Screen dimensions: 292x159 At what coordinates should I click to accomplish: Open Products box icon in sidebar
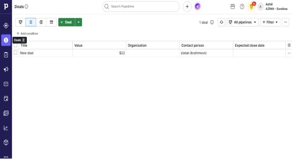pyautogui.click(x=6, y=142)
